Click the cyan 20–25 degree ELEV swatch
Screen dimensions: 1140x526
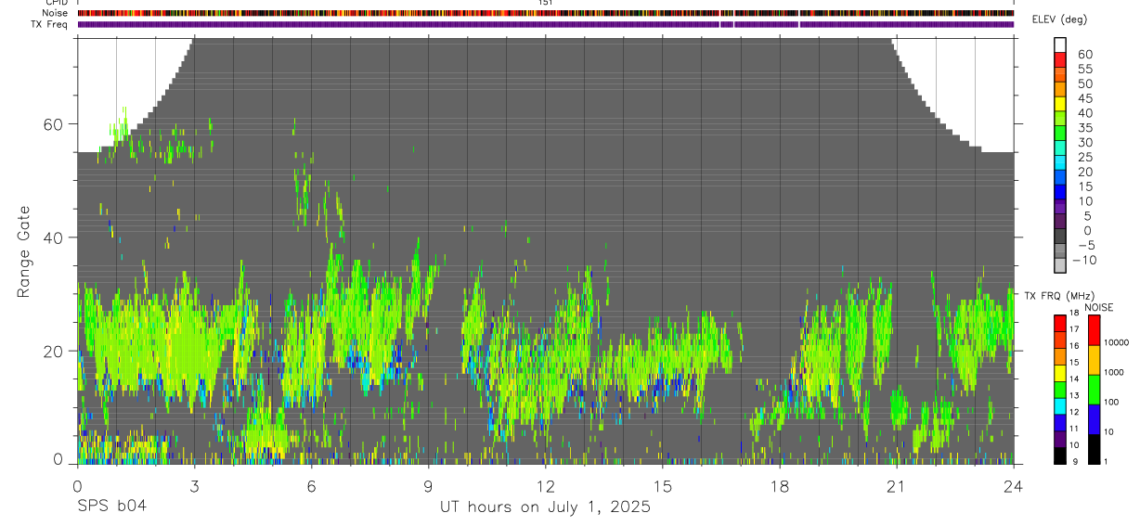coord(1060,163)
